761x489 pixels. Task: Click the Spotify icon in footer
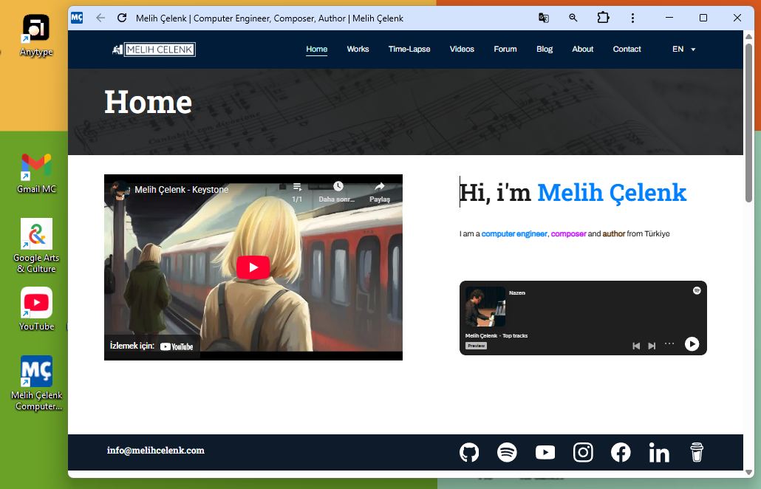point(507,452)
